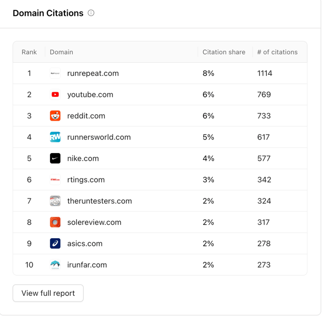The image size is (322, 316).
Task: Click the Rank column header
Action: 29,52
